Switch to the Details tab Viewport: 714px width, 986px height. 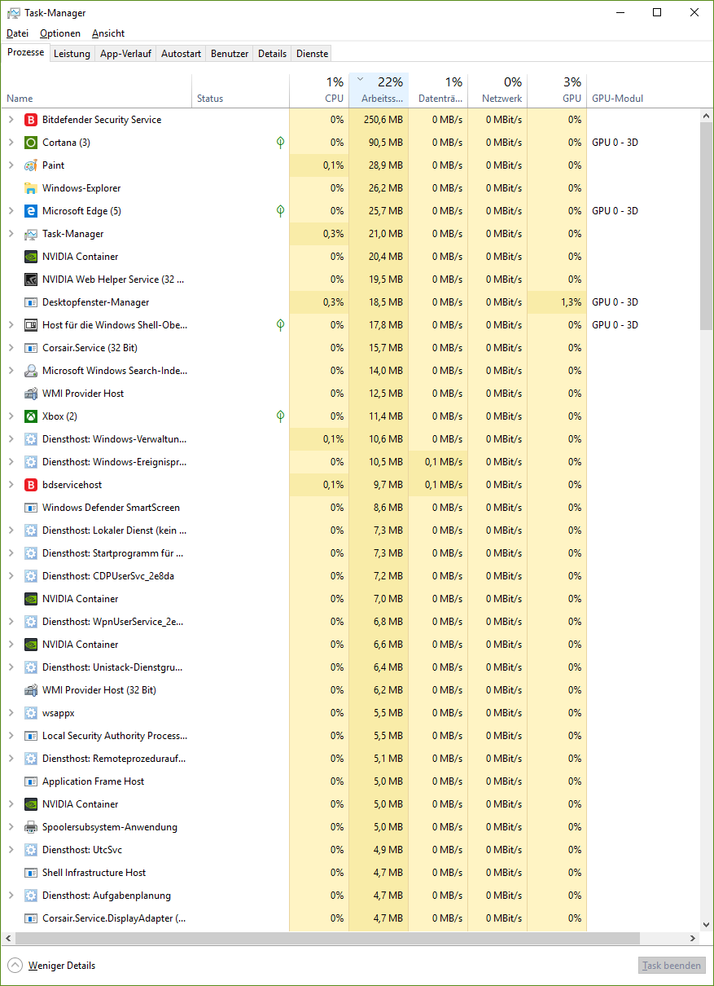click(x=272, y=54)
